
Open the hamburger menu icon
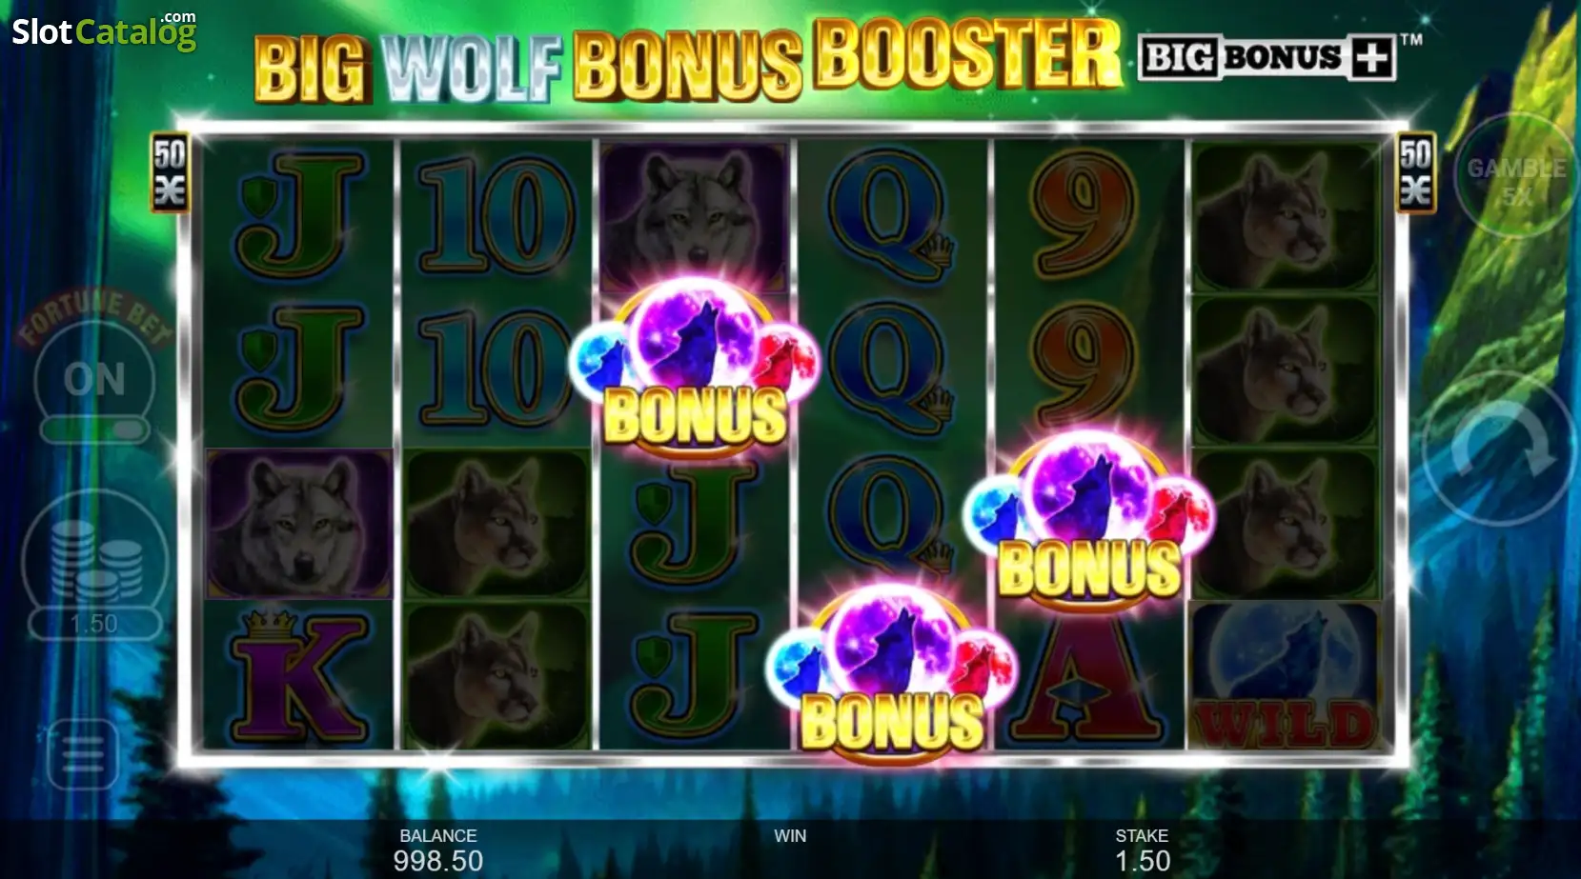(83, 754)
